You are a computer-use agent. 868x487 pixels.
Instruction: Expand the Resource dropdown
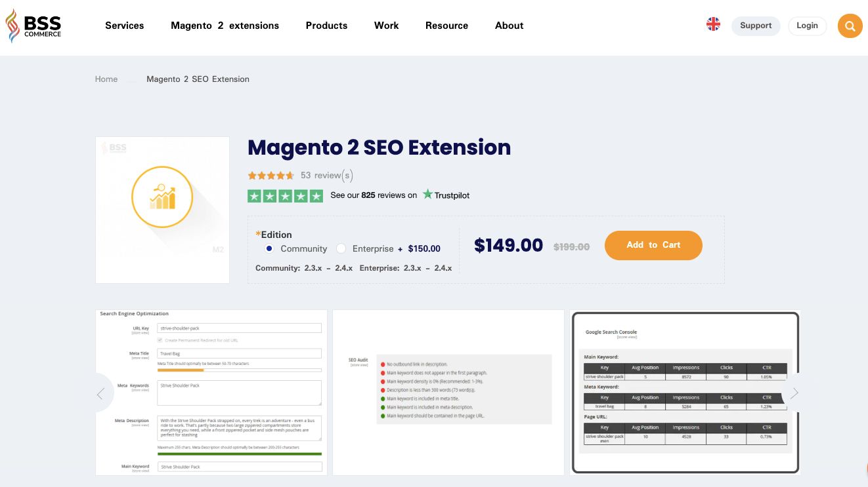446,26
